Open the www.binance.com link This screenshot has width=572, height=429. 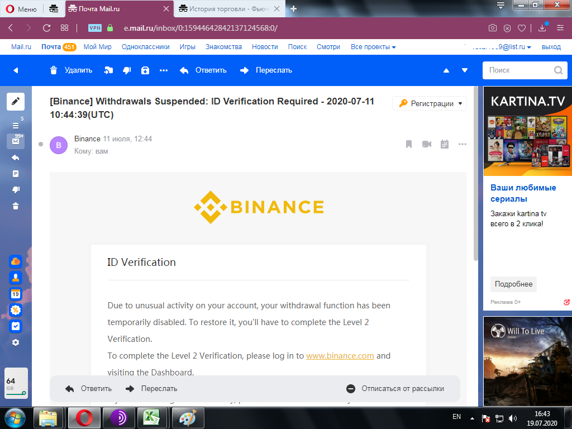(340, 356)
